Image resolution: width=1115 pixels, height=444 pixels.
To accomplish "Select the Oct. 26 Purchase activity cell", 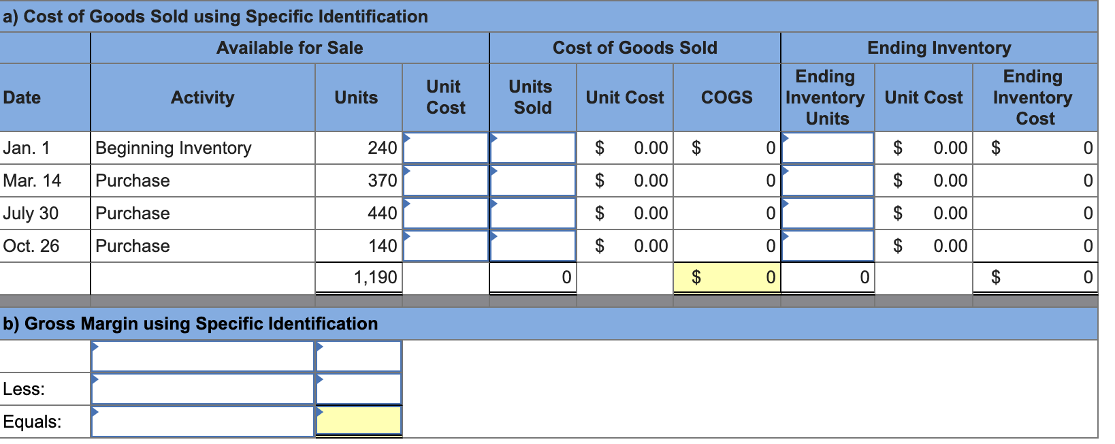I will coord(203,246).
